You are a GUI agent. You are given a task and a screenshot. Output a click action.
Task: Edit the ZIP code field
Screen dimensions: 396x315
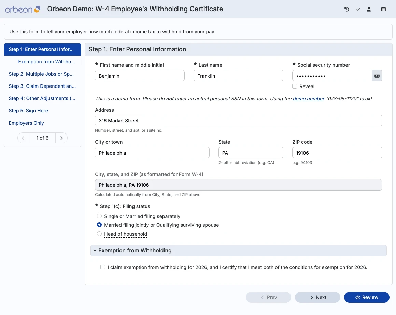tap(337, 153)
